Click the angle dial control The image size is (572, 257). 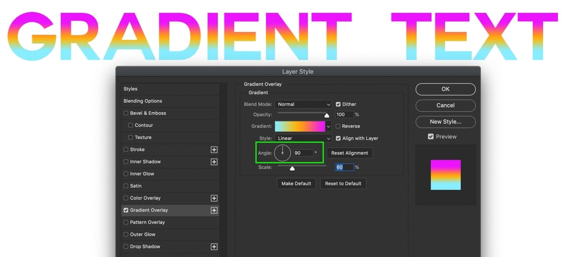(x=282, y=153)
